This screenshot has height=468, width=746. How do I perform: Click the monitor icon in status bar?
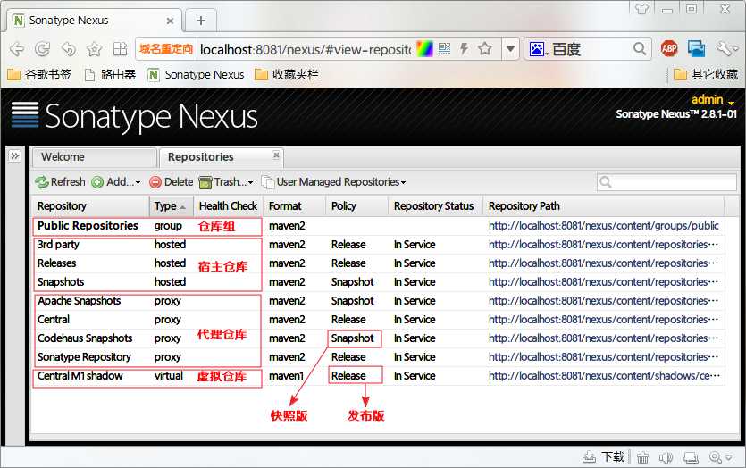691,457
